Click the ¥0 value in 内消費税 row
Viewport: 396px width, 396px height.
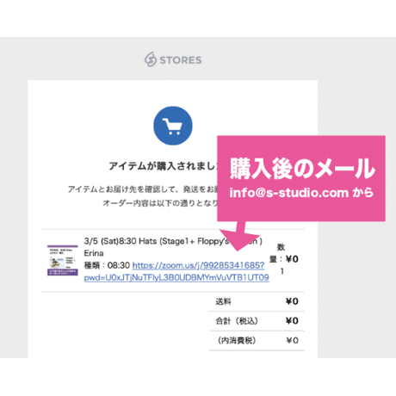click(292, 340)
